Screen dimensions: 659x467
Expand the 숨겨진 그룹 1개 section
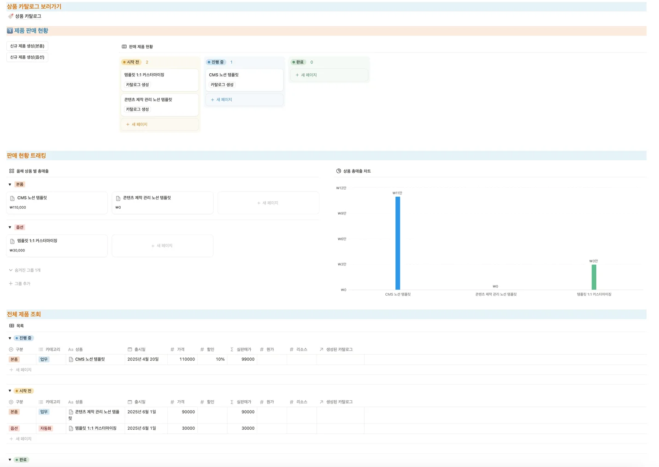click(x=25, y=270)
